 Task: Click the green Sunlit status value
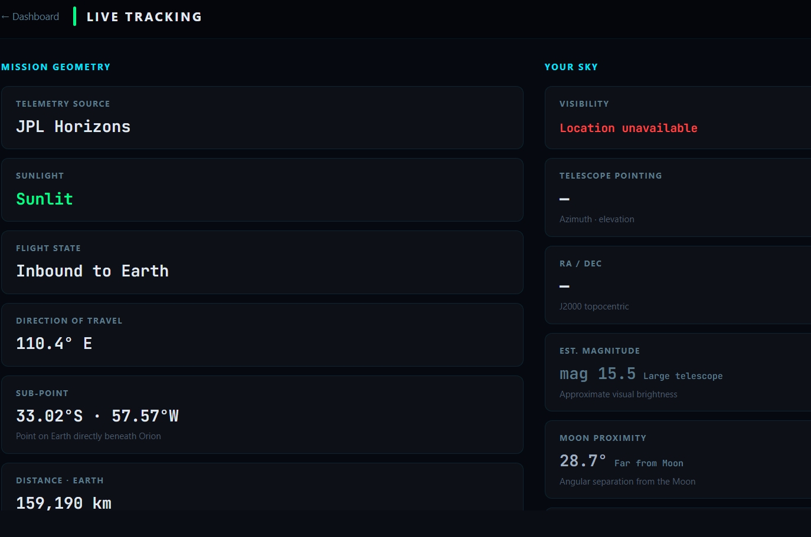click(x=45, y=199)
